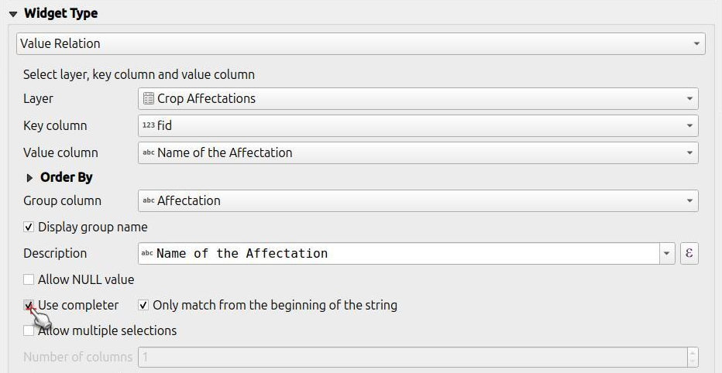Click the abc icon in Group column

(148, 200)
